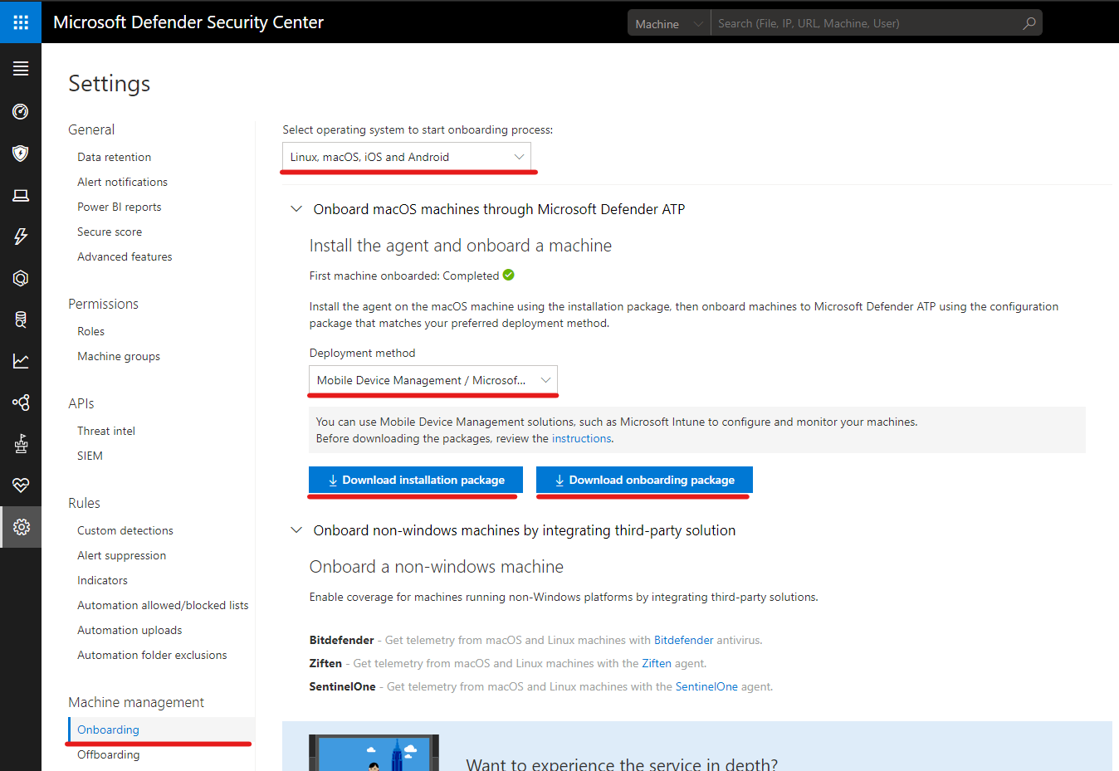The height and width of the screenshot is (771, 1119).
Task: Open the service health heart icon
Action: click(x=21, y=486)
